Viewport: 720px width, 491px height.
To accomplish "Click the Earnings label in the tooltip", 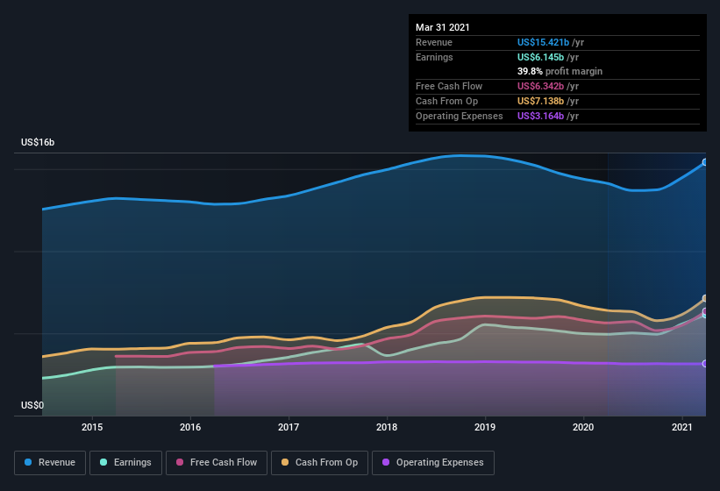I will pyautogui.click(x=434, y=57).
